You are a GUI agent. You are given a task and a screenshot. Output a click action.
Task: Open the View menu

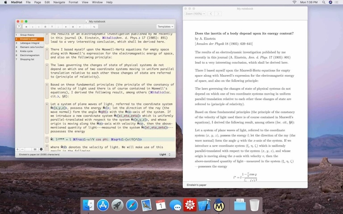[x=85, y=2]
